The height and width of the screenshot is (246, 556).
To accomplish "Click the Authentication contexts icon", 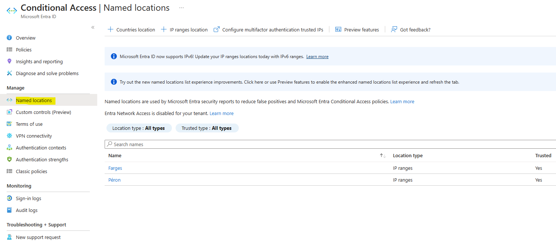I will pos(10,148).
